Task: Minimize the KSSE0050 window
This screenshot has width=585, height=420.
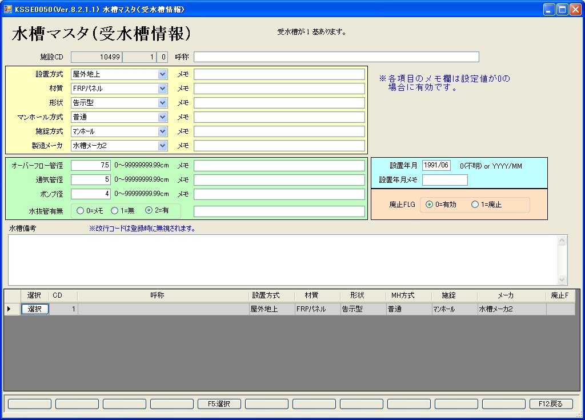Action: [548, 9]
